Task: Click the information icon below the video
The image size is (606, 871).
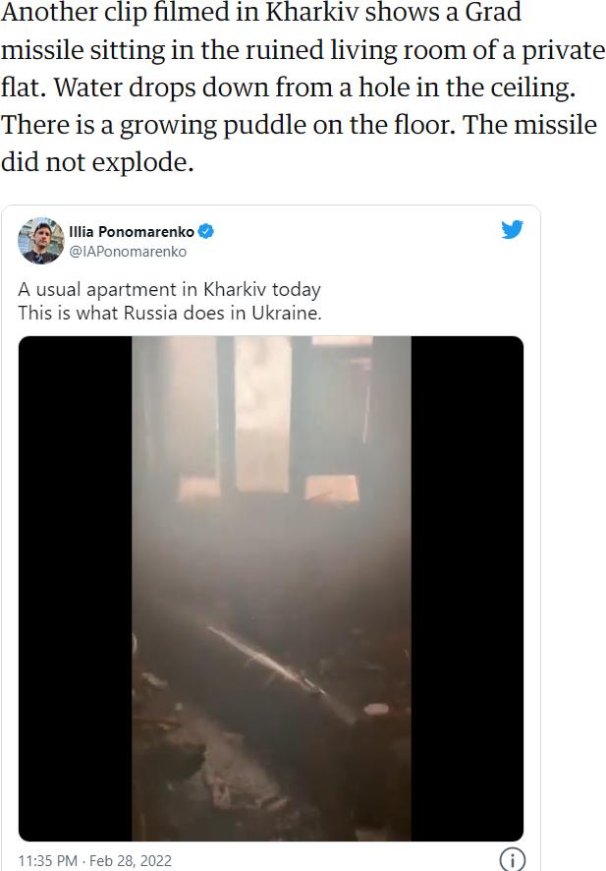Action: pos(512,859)
